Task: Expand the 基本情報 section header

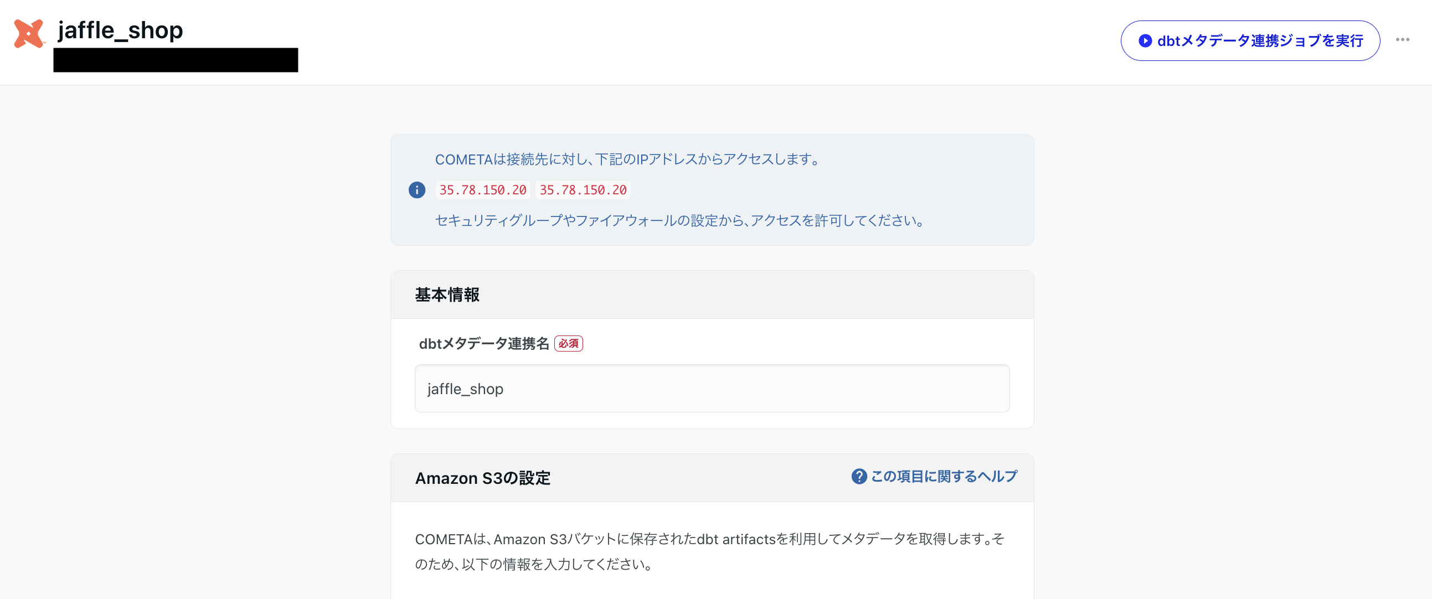Action: [449, 295]
